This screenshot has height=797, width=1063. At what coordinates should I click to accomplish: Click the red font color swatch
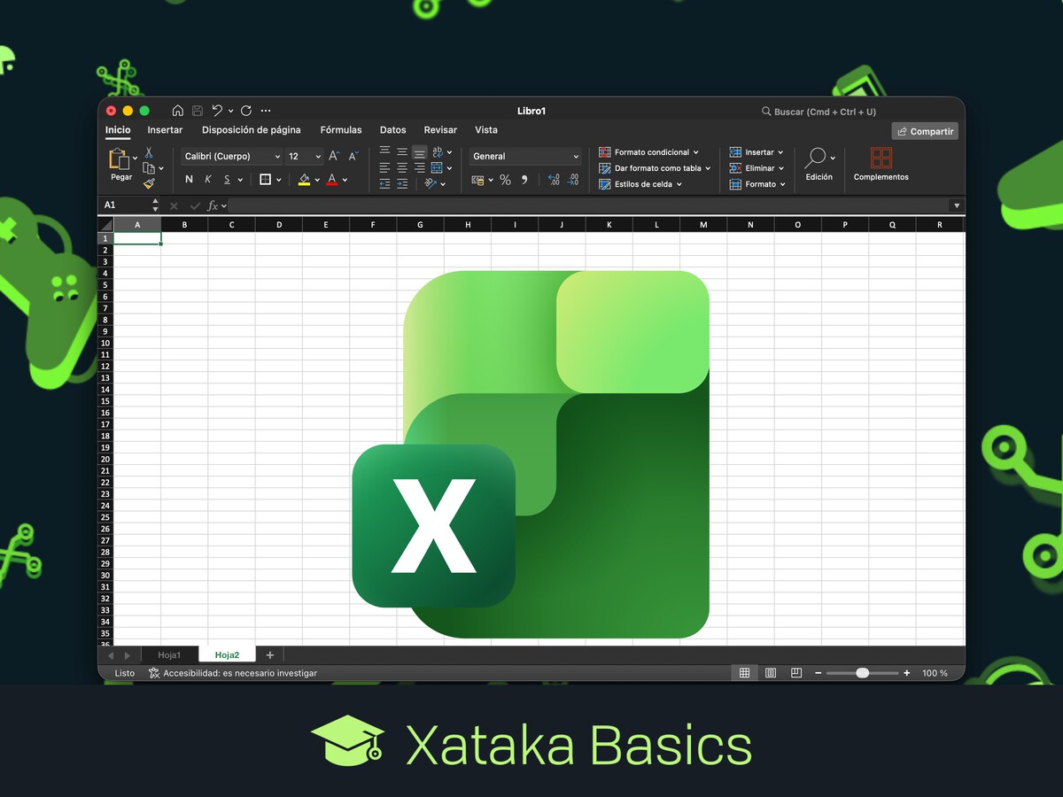pos(332,180)
